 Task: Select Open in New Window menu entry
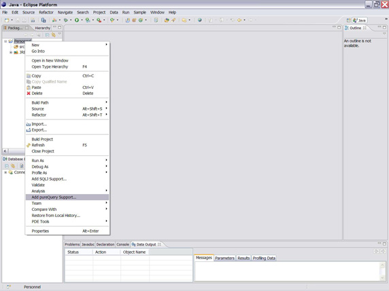pyautogui.click(x=67, y=60)
